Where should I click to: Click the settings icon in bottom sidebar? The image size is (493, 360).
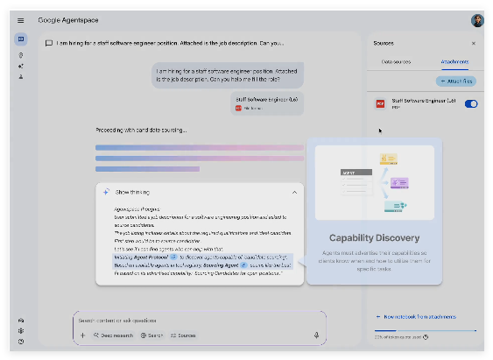pyautogui.click(x=21, y=331)
